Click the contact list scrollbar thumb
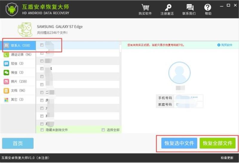The height and width of the screenshot is (163, 239). click(120, 48)
